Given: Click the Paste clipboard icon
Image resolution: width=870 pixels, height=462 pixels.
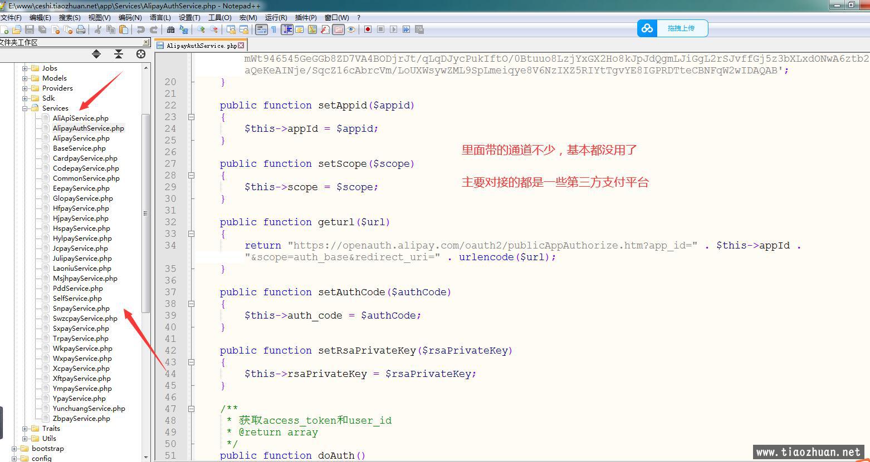Looking at the screenshot, I should [x=124, y=29].
